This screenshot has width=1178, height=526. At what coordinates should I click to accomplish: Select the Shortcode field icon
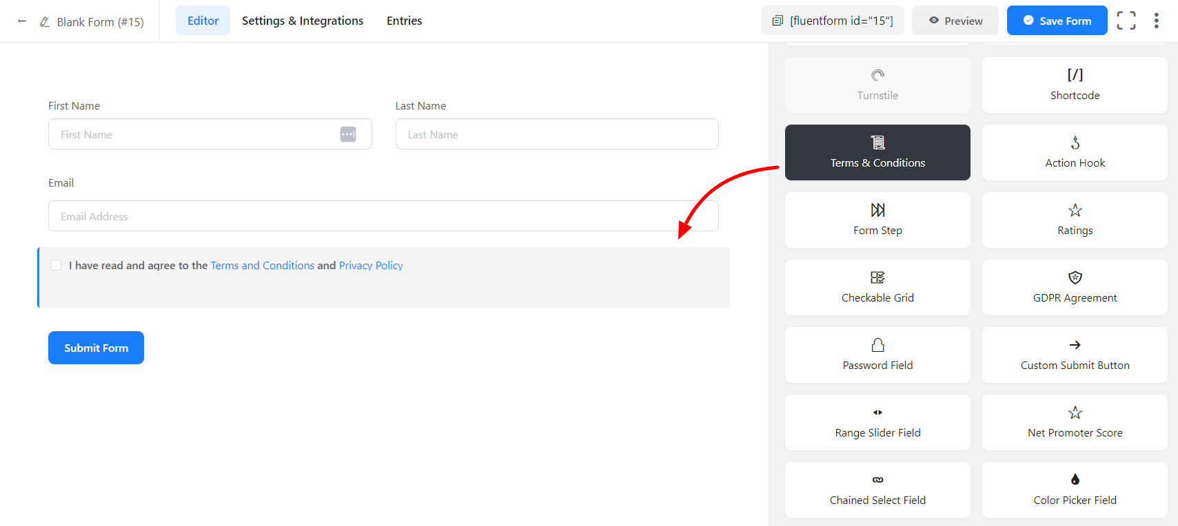[1074, 76]
